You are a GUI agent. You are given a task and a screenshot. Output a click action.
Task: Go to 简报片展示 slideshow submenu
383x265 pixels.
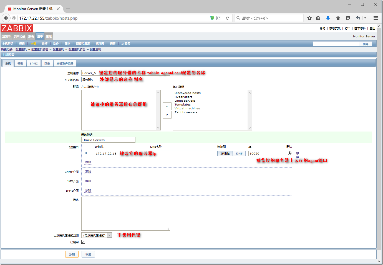tap(83, 44)
